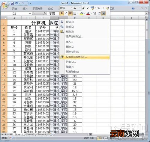Click cell B3 containing 唐欣
Image resolution: width=150 pixels, height=142 pixels.
[28, 31]
